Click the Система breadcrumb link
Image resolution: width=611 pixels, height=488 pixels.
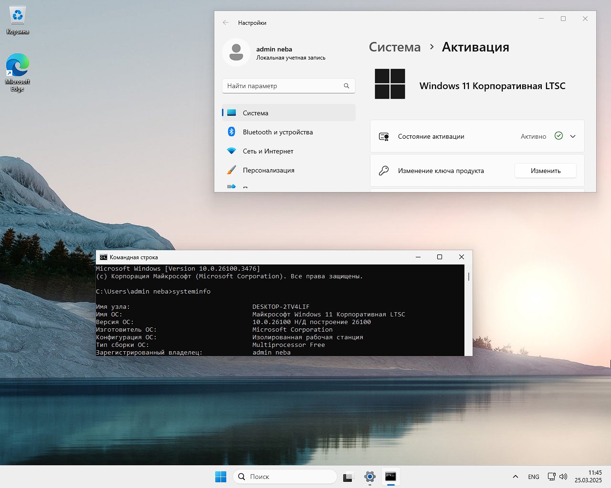395,47
